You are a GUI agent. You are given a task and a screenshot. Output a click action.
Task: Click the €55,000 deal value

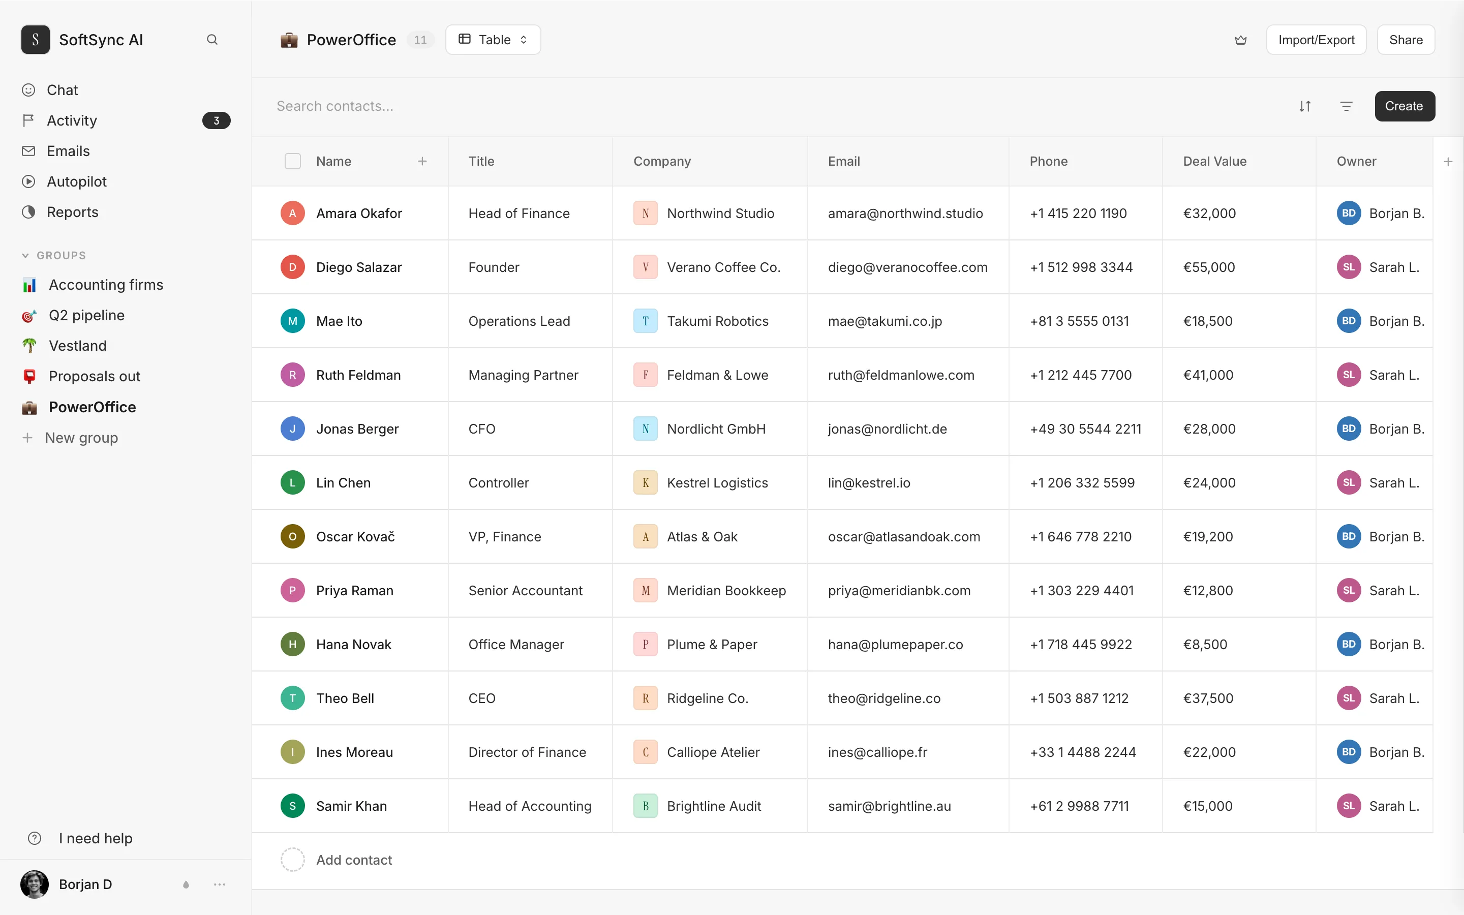1209,267
